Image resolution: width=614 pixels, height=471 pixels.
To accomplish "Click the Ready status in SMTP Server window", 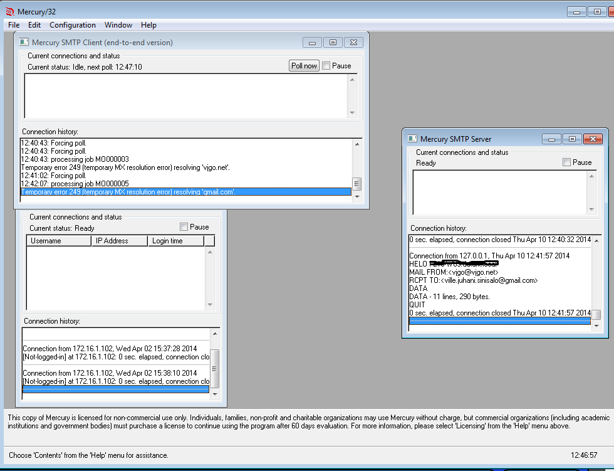I will coord(425,163).
